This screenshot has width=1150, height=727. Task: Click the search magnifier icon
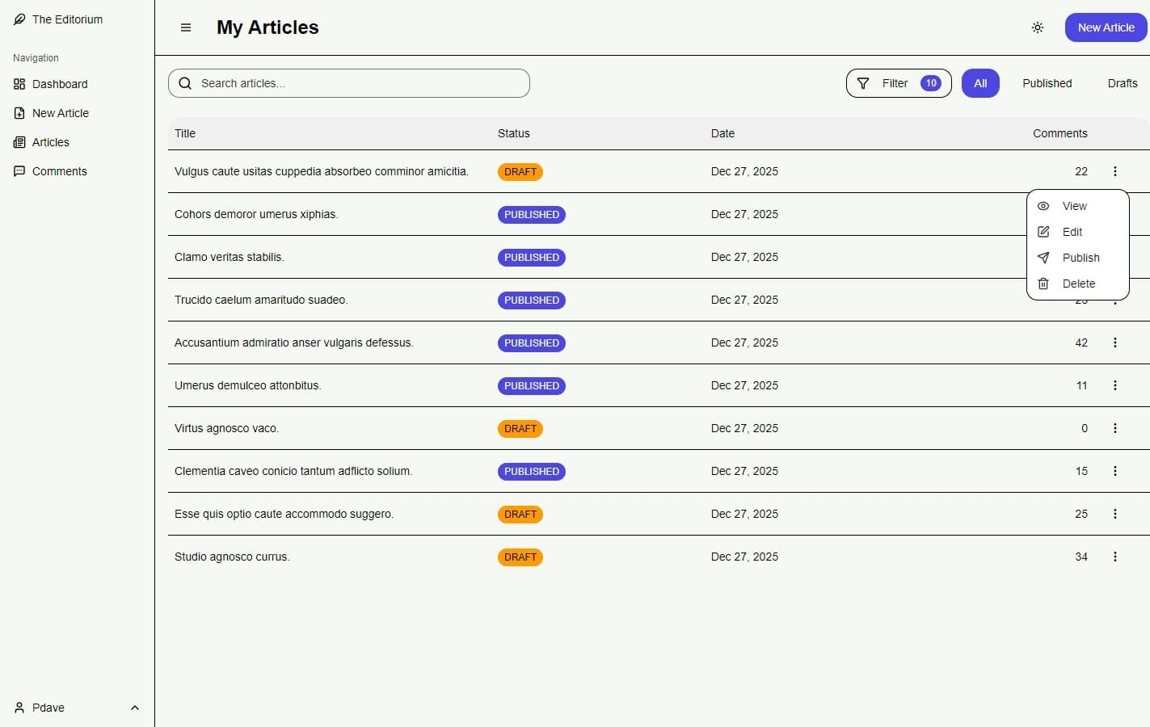185,83
